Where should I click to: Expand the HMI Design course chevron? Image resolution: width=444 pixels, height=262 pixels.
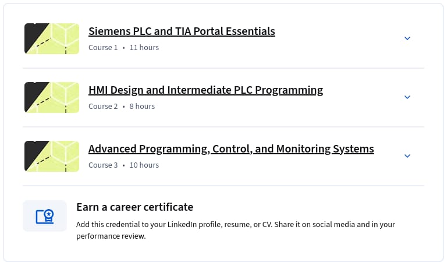click(407, 97)
